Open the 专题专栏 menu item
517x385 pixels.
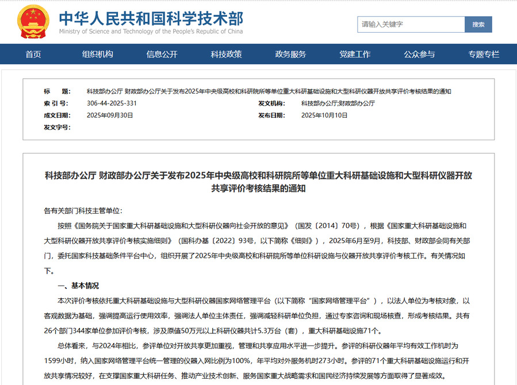click(484, 55)
